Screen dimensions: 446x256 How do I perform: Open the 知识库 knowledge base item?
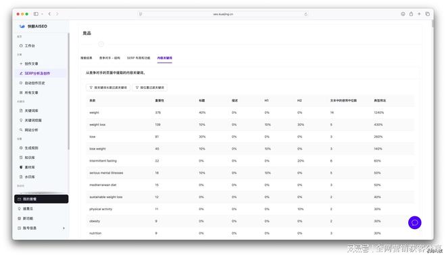coord(27,158)
